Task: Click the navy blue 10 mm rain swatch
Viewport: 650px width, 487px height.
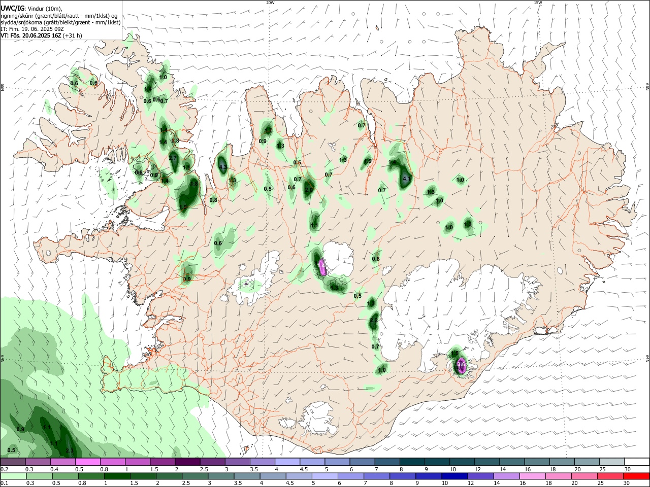Action: click(x=454, y=476)
